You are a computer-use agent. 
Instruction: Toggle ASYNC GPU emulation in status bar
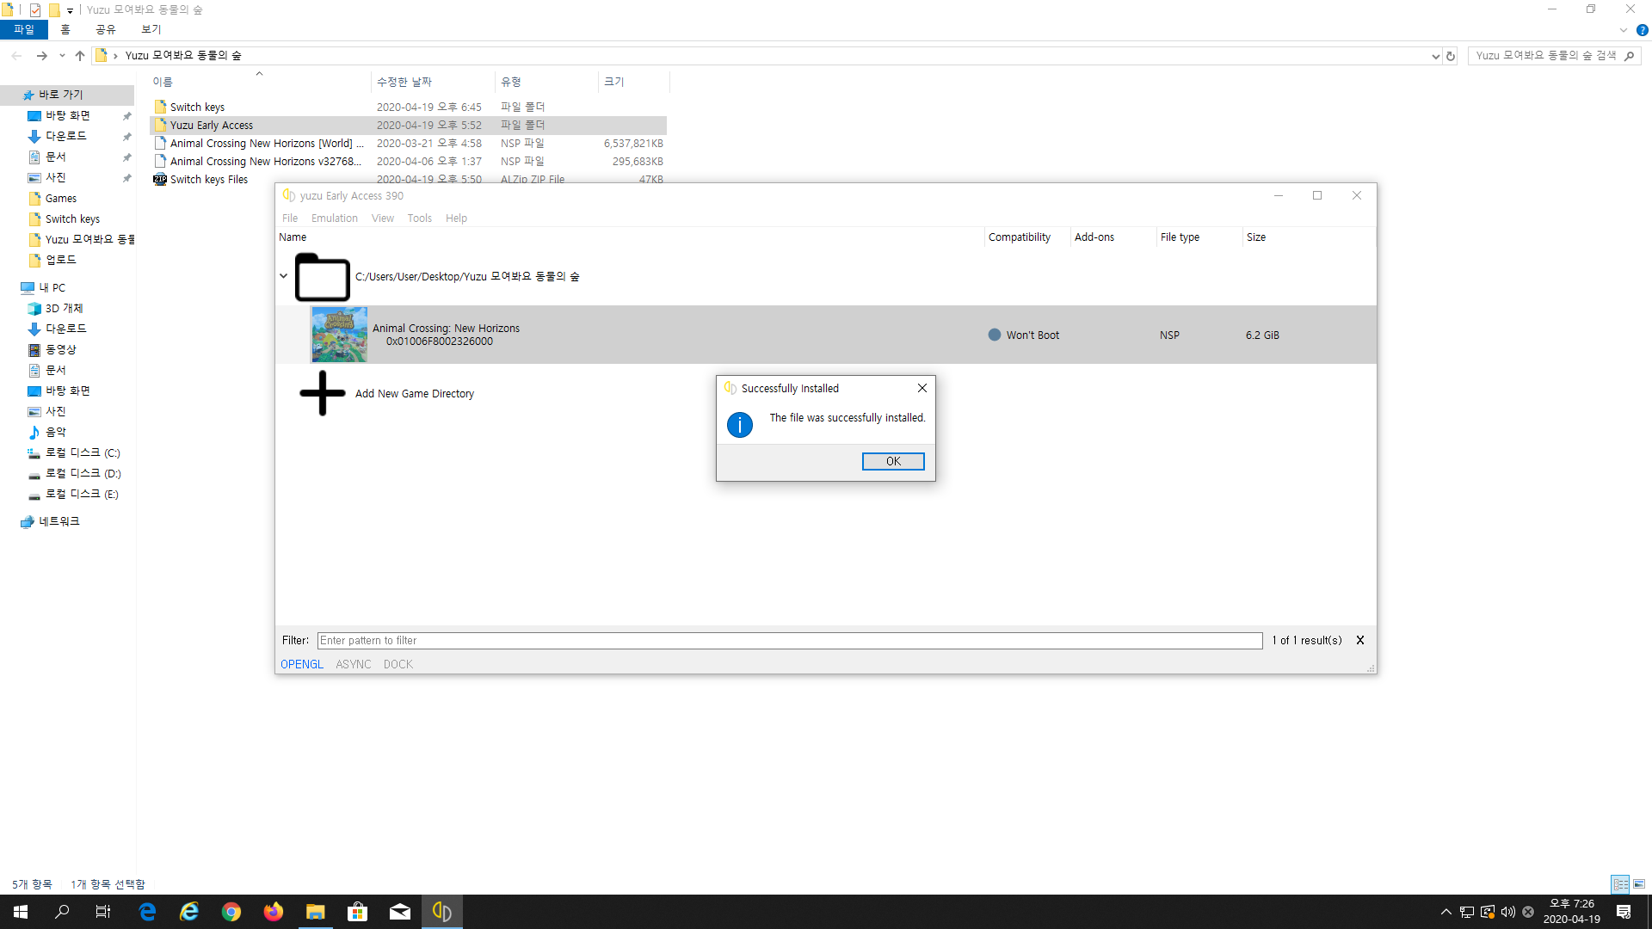(353, 664)
